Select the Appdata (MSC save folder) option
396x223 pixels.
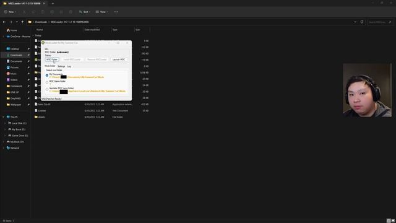click(x=47, y=89)
